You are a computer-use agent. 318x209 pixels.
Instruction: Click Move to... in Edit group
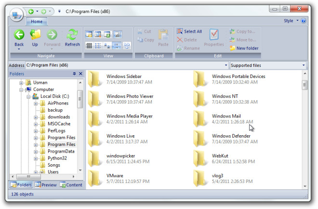click(242, 40)
